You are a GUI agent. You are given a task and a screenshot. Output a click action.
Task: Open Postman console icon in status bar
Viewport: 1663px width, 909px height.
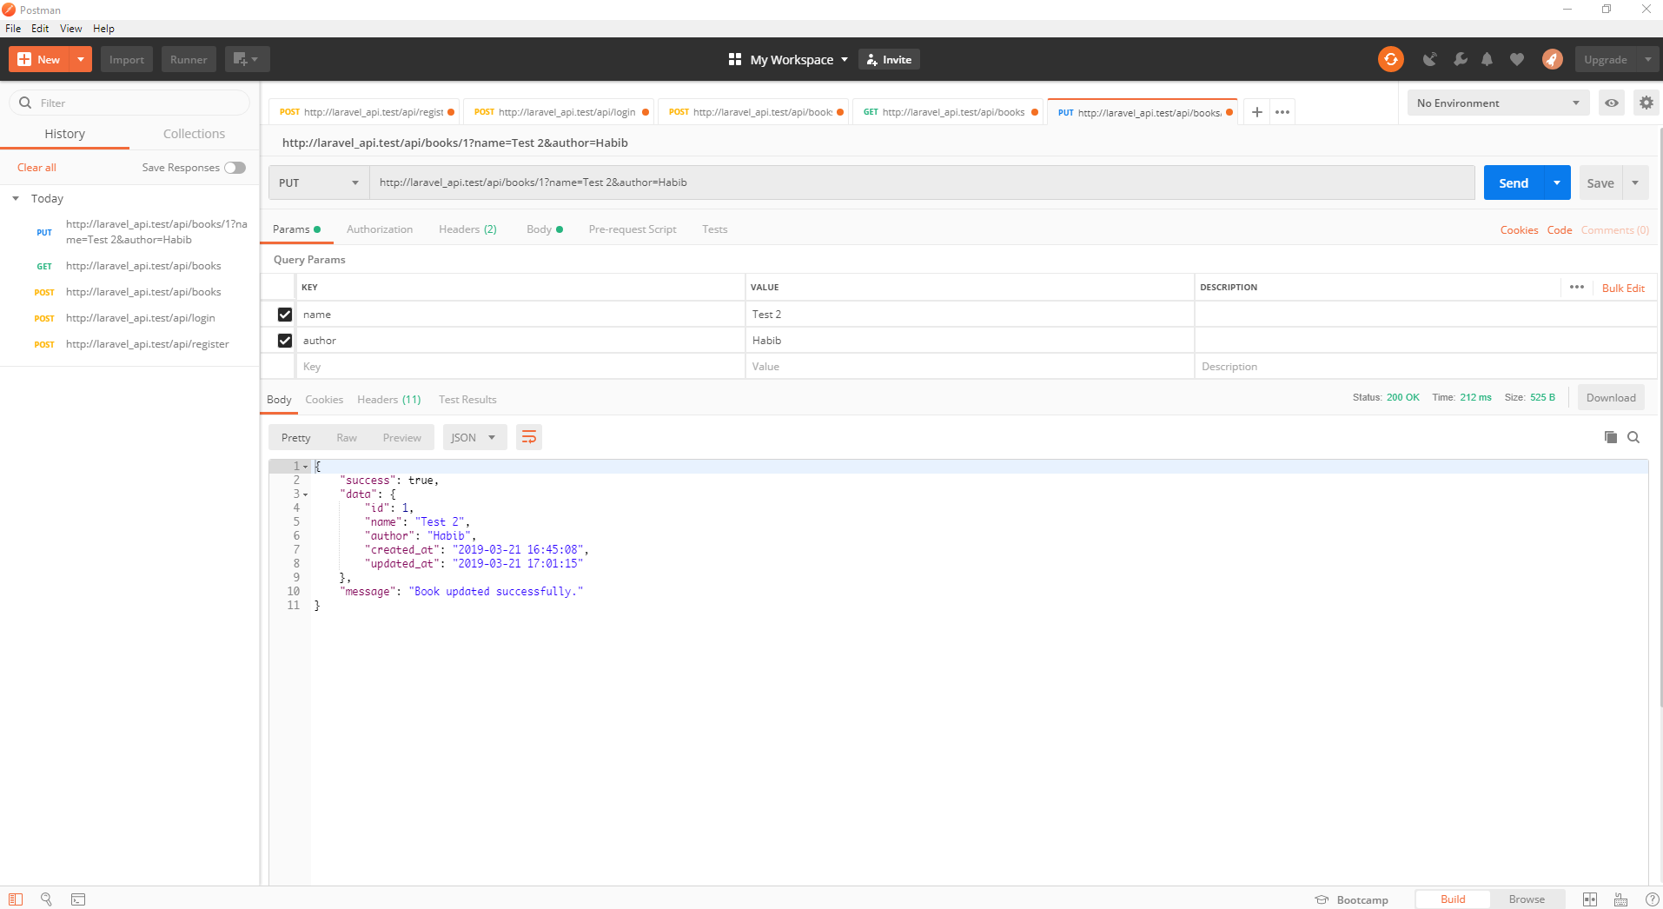[x=78, y=899]
